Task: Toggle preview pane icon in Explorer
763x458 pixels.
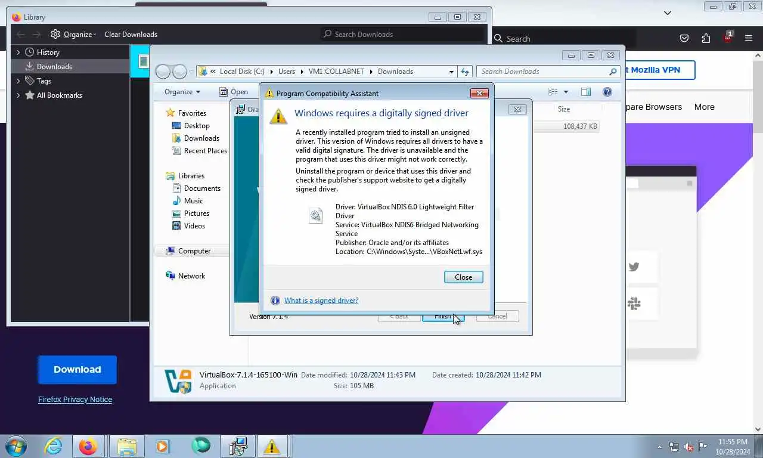Action: coord(586,92)
